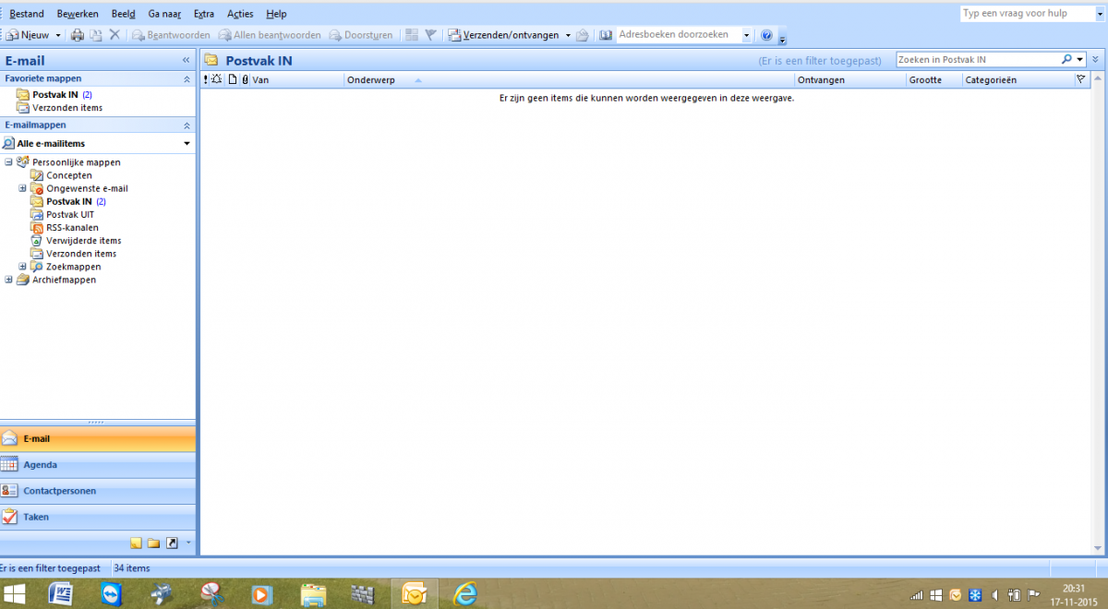The height and width of the screenshot is (609, 1108).
Task: Click the address book icon
Action: [606, 35]
